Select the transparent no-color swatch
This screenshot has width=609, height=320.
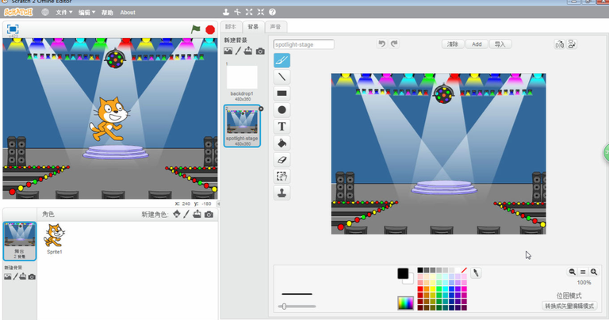point(464,270)
